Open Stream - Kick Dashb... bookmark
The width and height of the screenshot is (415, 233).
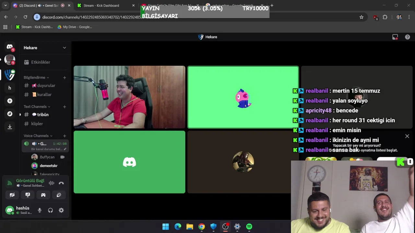pos(34,27)
